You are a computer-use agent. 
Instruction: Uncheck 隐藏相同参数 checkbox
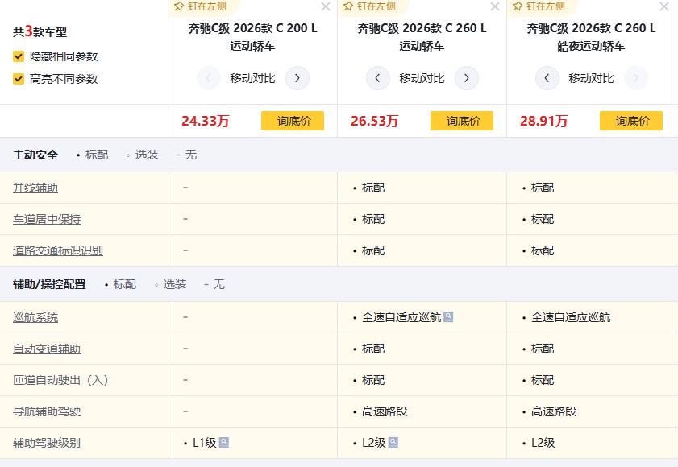[19, 56]
